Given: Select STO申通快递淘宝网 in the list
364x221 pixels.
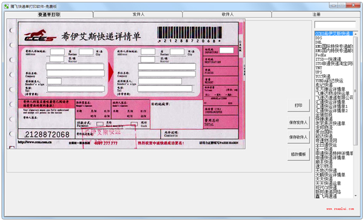Looking at the screenshot, I should pyautogui.click(x=334, y=63).
